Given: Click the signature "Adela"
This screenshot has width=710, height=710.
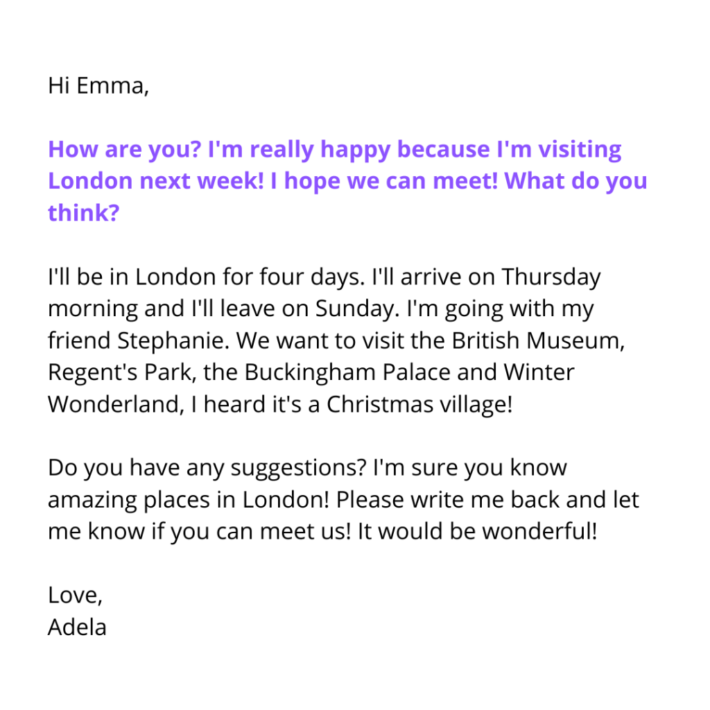Looking at the screenshot, I should [77, 627].
